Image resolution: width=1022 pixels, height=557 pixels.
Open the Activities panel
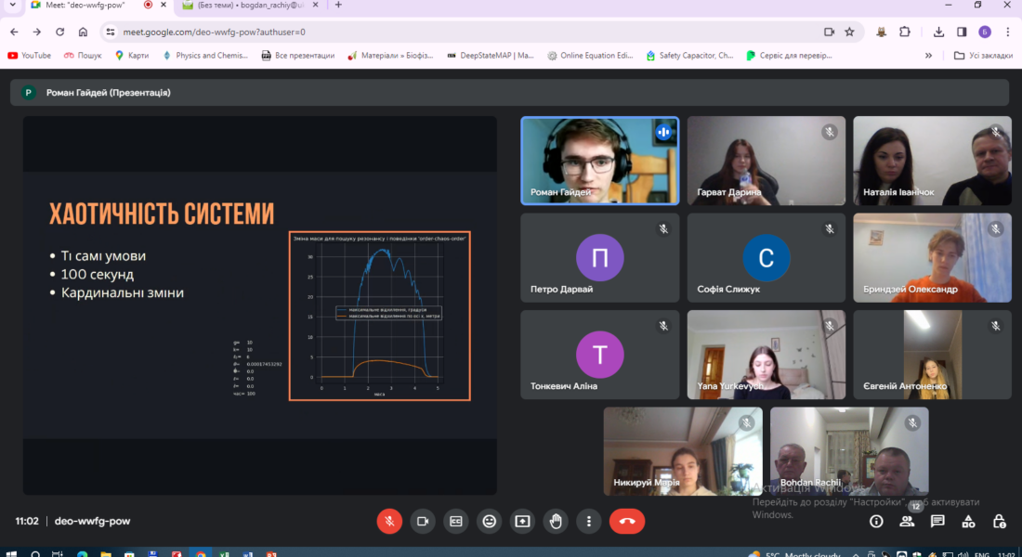968,522
